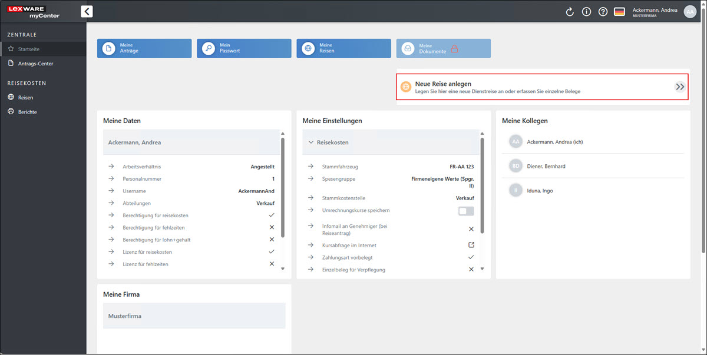The width and height of the screenshot is (707, 355).
Task: Open the info icon in header
Action: [586, 12]
